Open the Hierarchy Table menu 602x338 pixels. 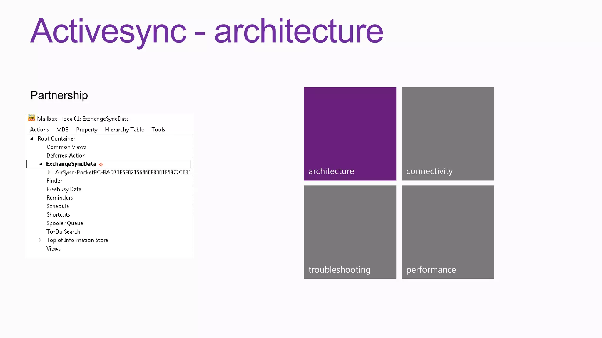click(x=124, y=130)
